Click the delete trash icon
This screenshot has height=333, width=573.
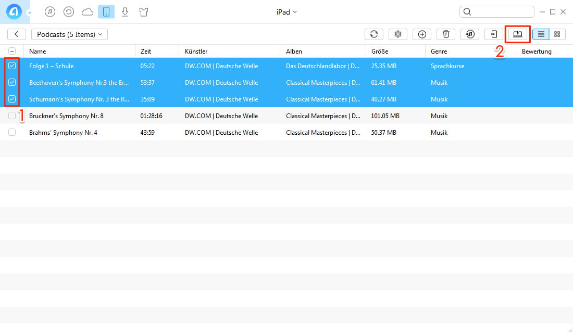[446, 34]
